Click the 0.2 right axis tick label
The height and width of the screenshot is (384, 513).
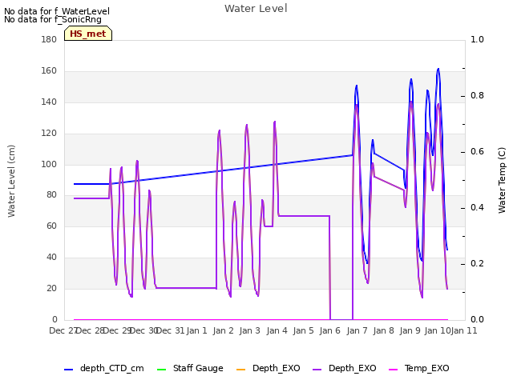[477, 263]
